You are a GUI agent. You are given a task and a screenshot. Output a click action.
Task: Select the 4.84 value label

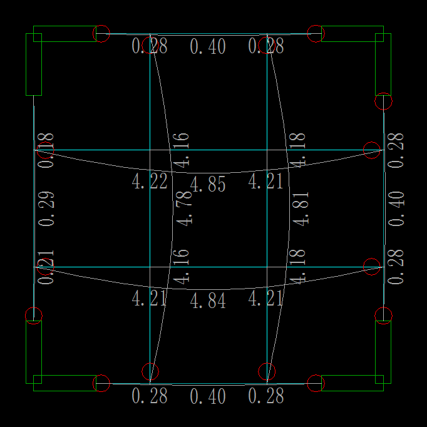point(208,301)
